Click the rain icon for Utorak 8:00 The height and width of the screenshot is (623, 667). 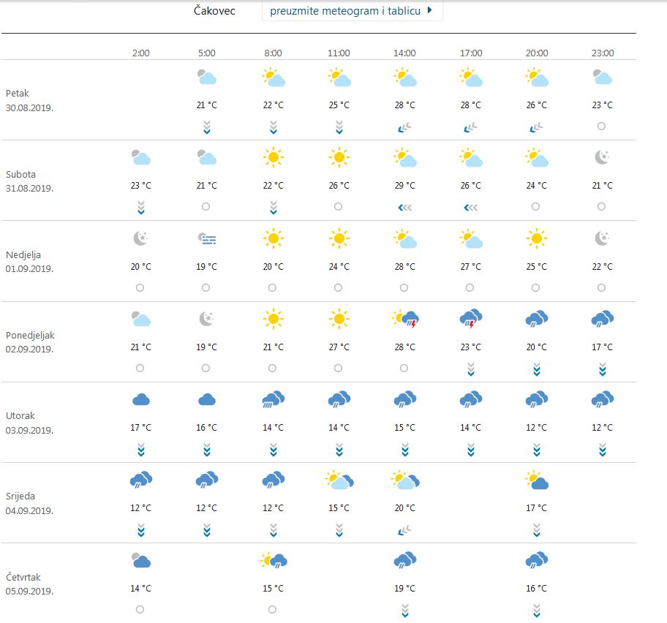273,399
